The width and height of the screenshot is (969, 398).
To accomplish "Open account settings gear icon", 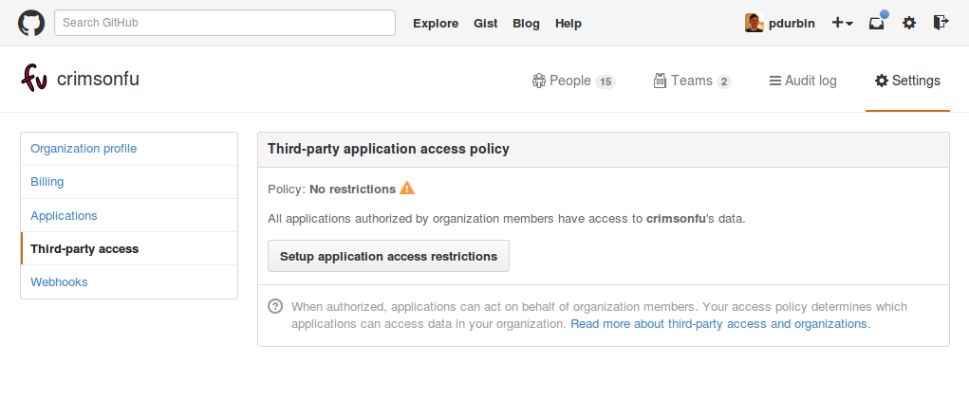I will click(x=909, y=23).
